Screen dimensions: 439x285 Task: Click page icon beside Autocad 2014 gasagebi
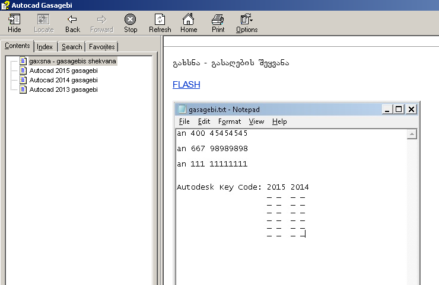coord(23,80)
